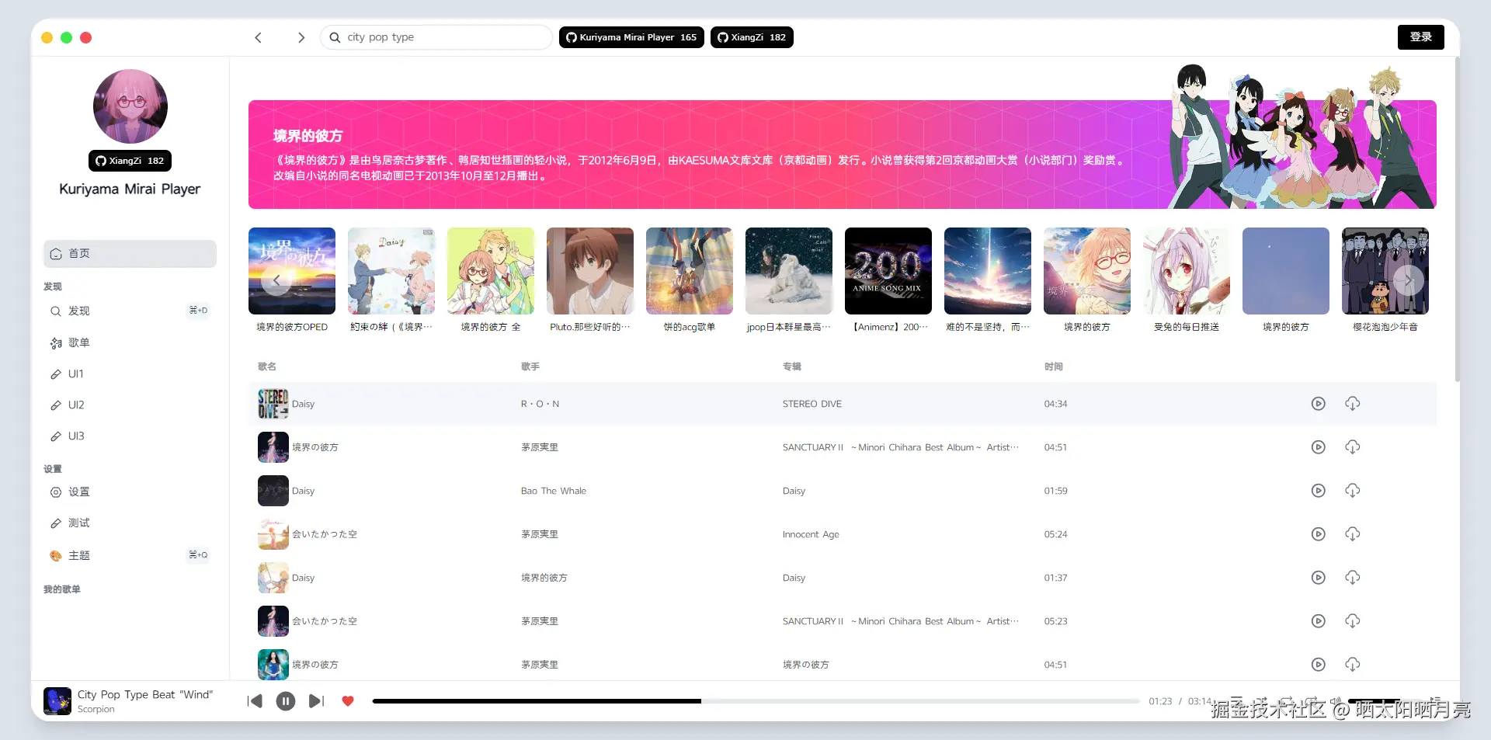
Task: Click the pink-haired avatar in the sidebar
Action: 130,106
